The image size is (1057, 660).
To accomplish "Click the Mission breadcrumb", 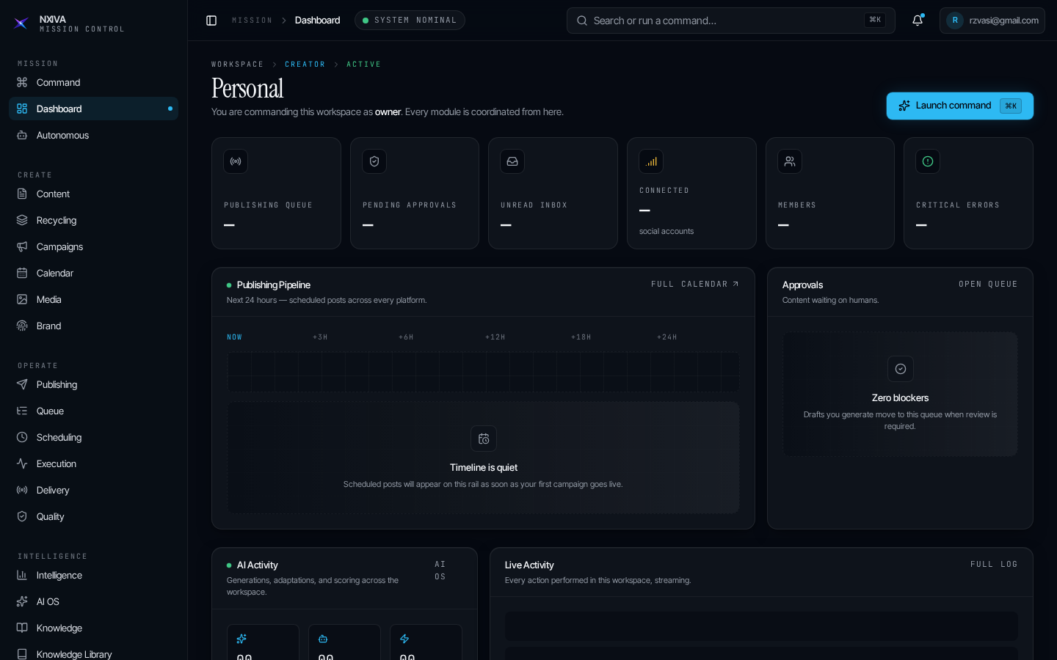I will pos(252,21).
